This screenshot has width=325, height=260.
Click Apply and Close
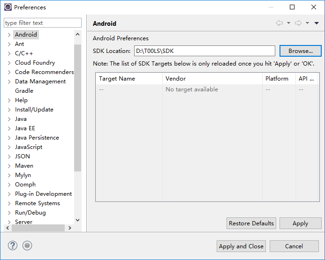tap(241, 246)
